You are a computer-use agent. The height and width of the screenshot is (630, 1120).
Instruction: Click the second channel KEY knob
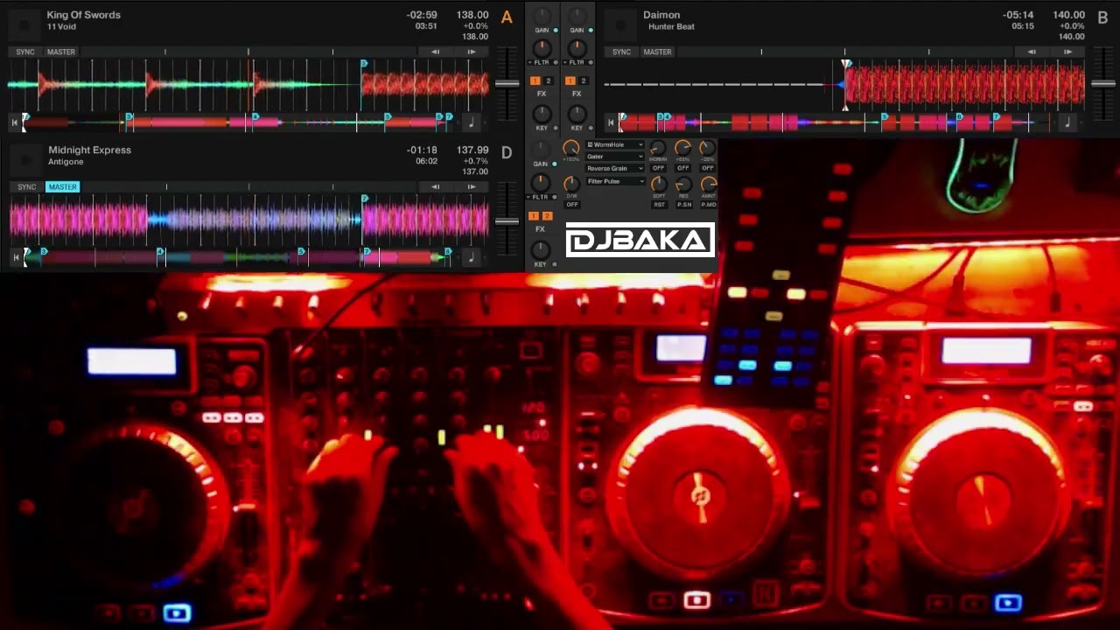(577, 113)
